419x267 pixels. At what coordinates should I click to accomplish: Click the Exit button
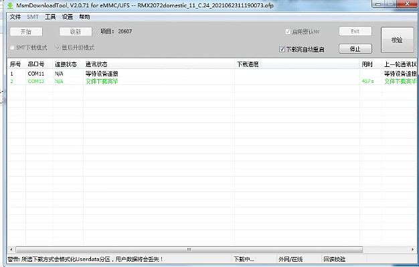click(x=355, y=31)
